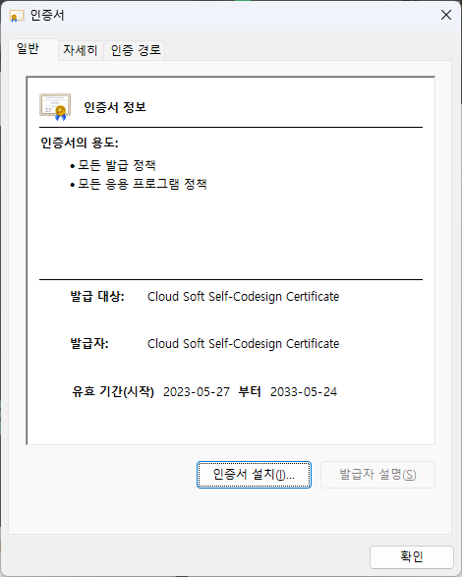Open the 인증 경로 tab
462x577 pixels.
tap(136, 50)
